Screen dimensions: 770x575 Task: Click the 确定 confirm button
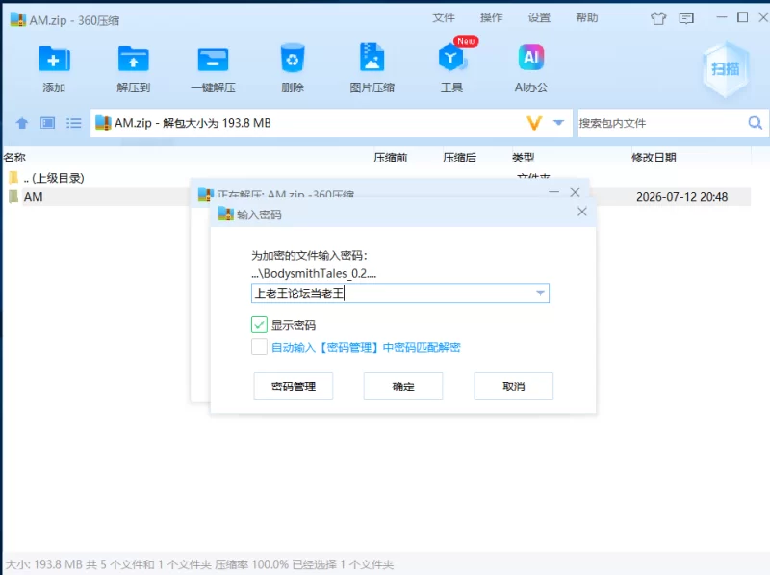coord(403,387)
